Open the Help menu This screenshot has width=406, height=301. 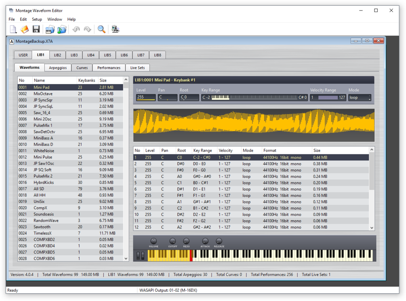(x=72, y=19)
